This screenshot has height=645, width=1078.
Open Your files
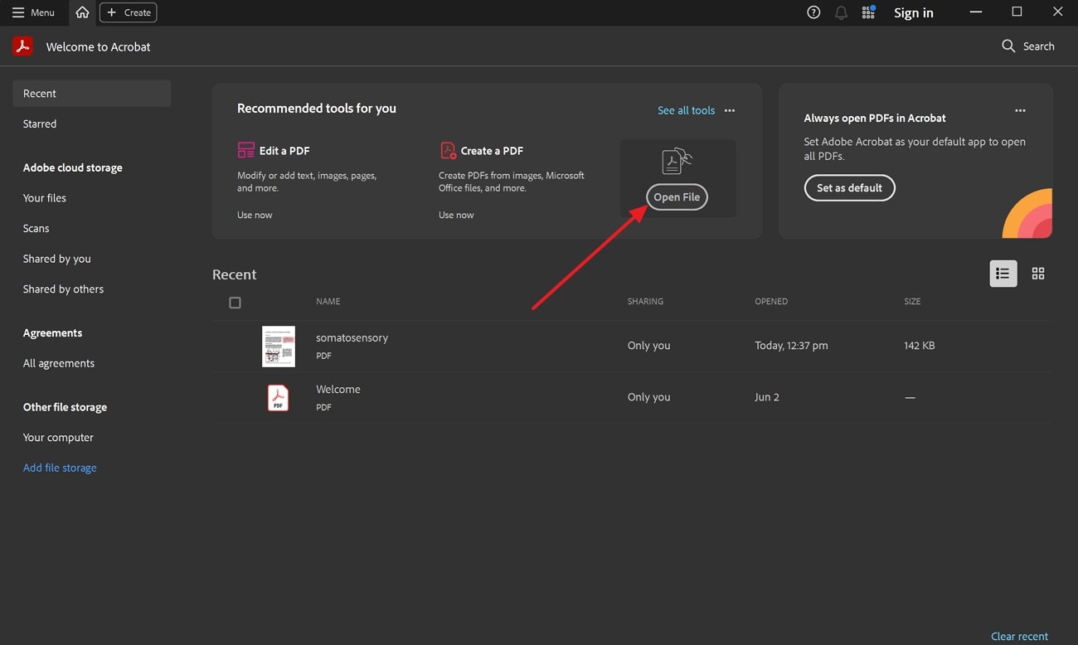pyautogui.click(x=45, y=198)
